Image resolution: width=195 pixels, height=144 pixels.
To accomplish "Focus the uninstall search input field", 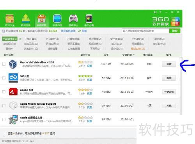I will coord(145,31).
